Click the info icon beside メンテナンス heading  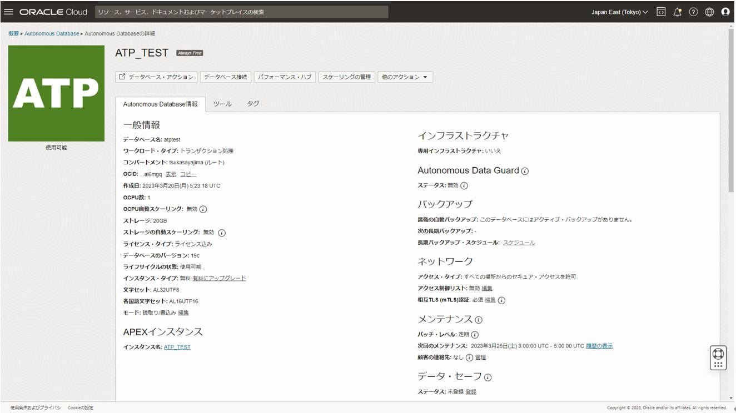click(x=479, y=319)
